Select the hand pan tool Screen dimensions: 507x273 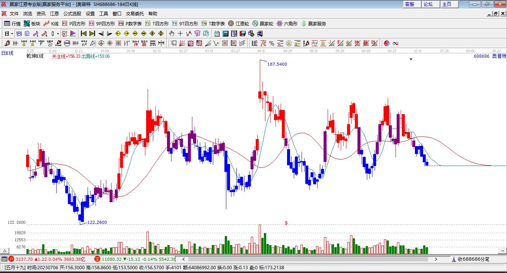(x=171, y=34)
